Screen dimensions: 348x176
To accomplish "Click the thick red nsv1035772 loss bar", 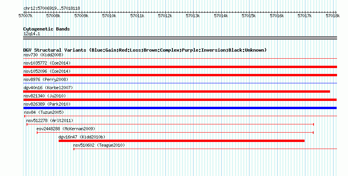I will tap(180, 67).
